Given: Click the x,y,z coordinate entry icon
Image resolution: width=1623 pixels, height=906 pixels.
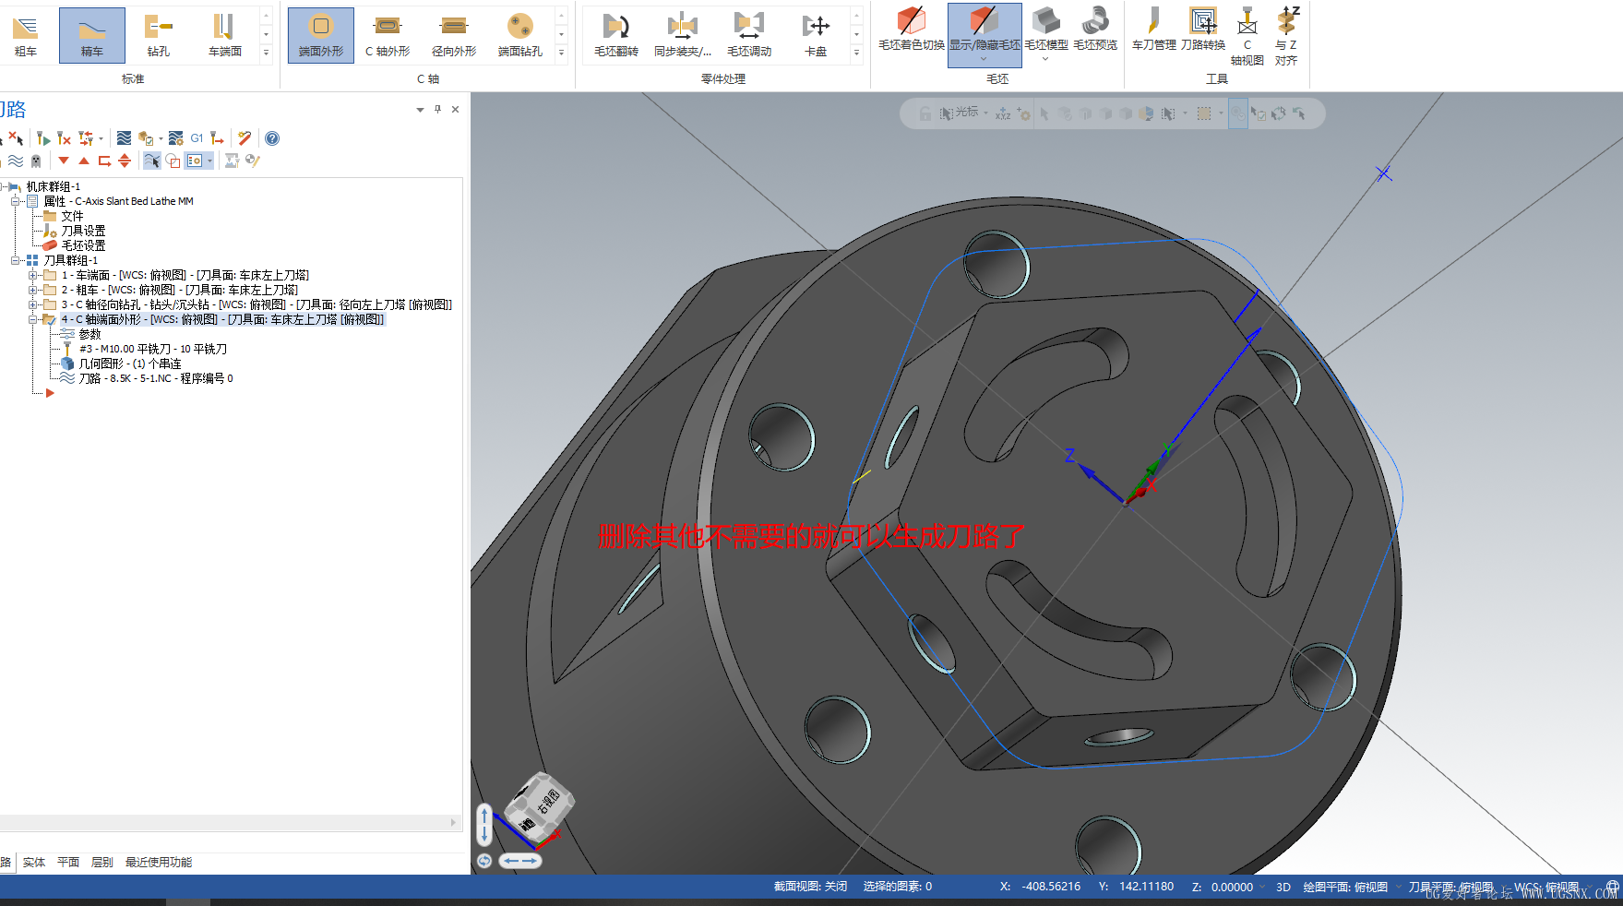Looking at the screenshot, I should pos(1003,113).
